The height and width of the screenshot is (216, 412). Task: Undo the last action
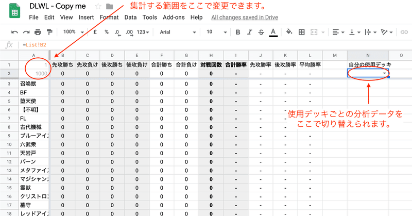[14, 32]
